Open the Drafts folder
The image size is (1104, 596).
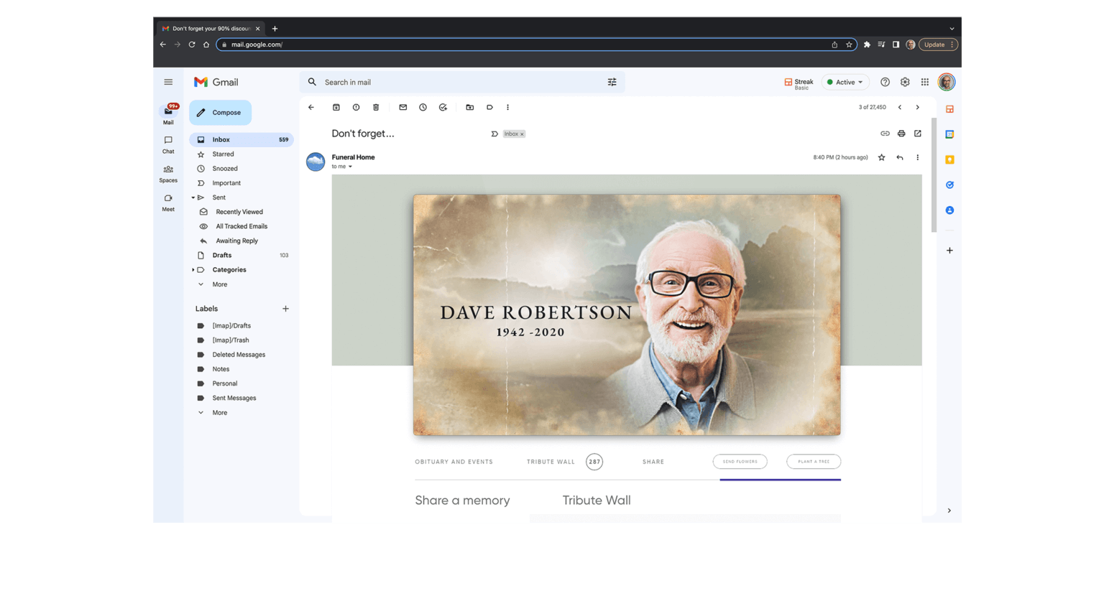point(222,256)
